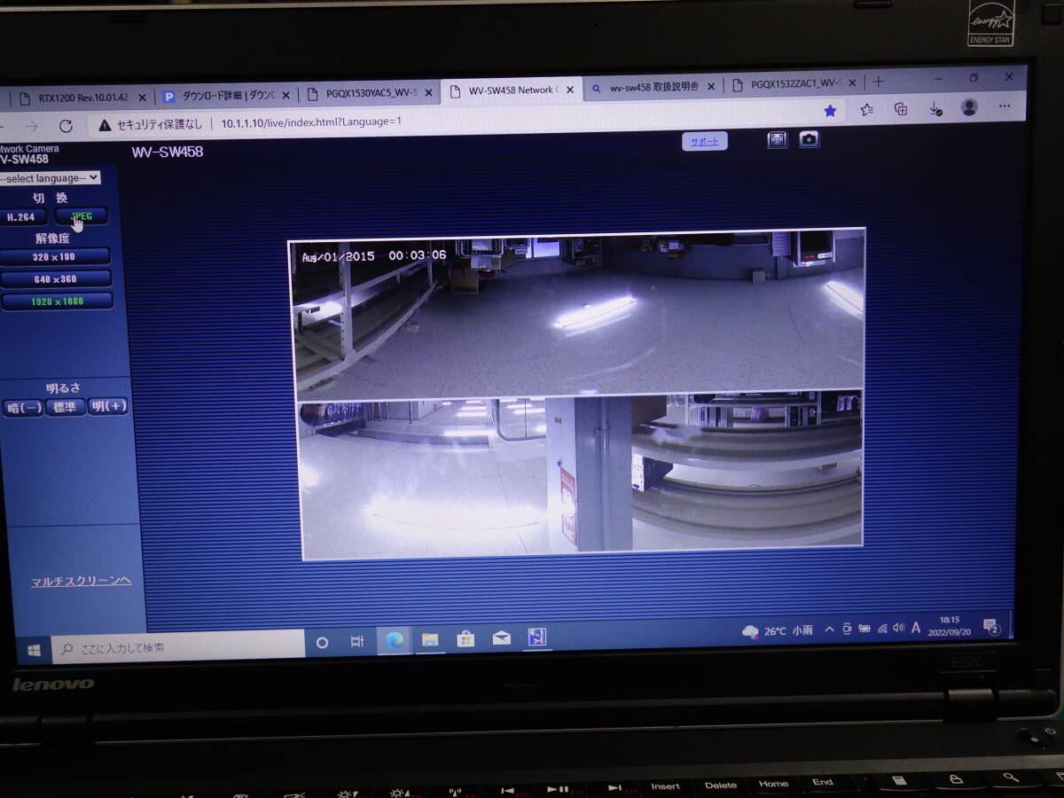Screen dimensions: 1064x798
Task: Click the full-screen view icon
Action: pyautogui.click(x=777, y=140)
